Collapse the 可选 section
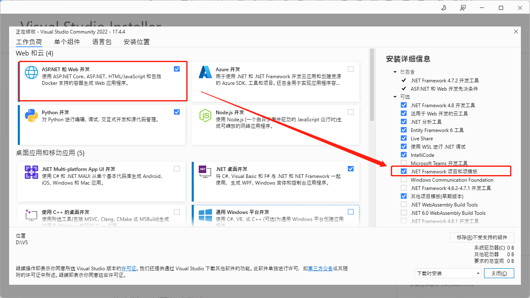 point(395,97)
